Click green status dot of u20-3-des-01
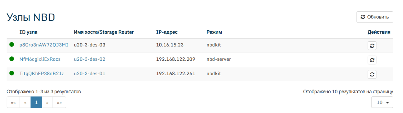The image size is (403, 113). (12, 73)
